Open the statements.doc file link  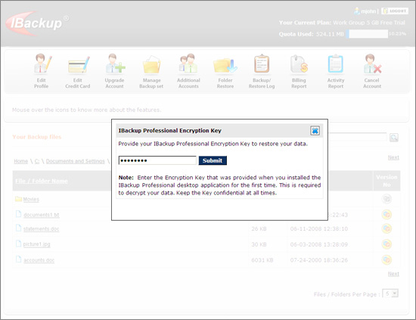point(41,228)
